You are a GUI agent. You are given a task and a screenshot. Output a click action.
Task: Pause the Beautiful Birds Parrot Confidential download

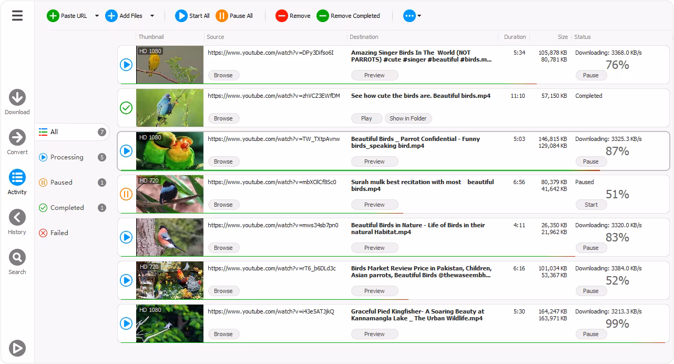(x=590, y=161)
